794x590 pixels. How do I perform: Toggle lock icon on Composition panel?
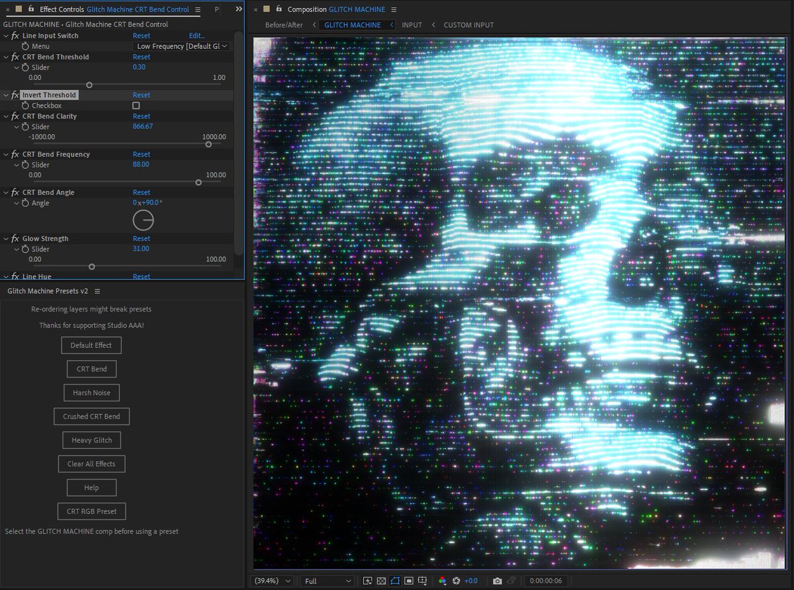coord(279,9)
